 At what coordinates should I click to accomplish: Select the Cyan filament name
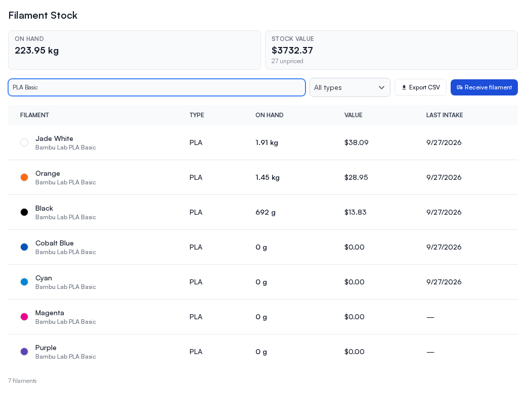pyautogui.click(x=43, y=278)
